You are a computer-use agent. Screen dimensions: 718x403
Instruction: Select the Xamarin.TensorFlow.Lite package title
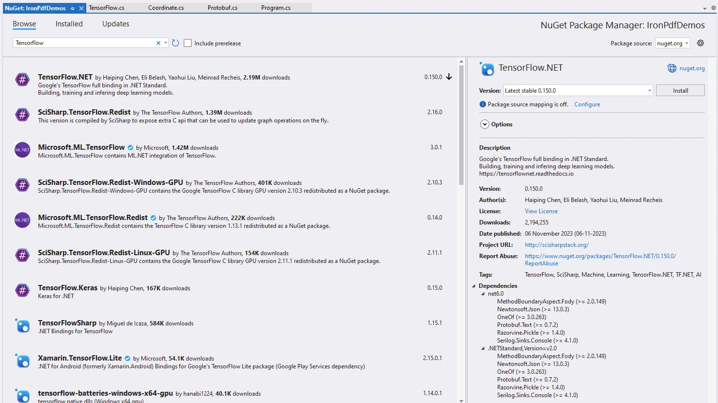click(x=80, y=358)
